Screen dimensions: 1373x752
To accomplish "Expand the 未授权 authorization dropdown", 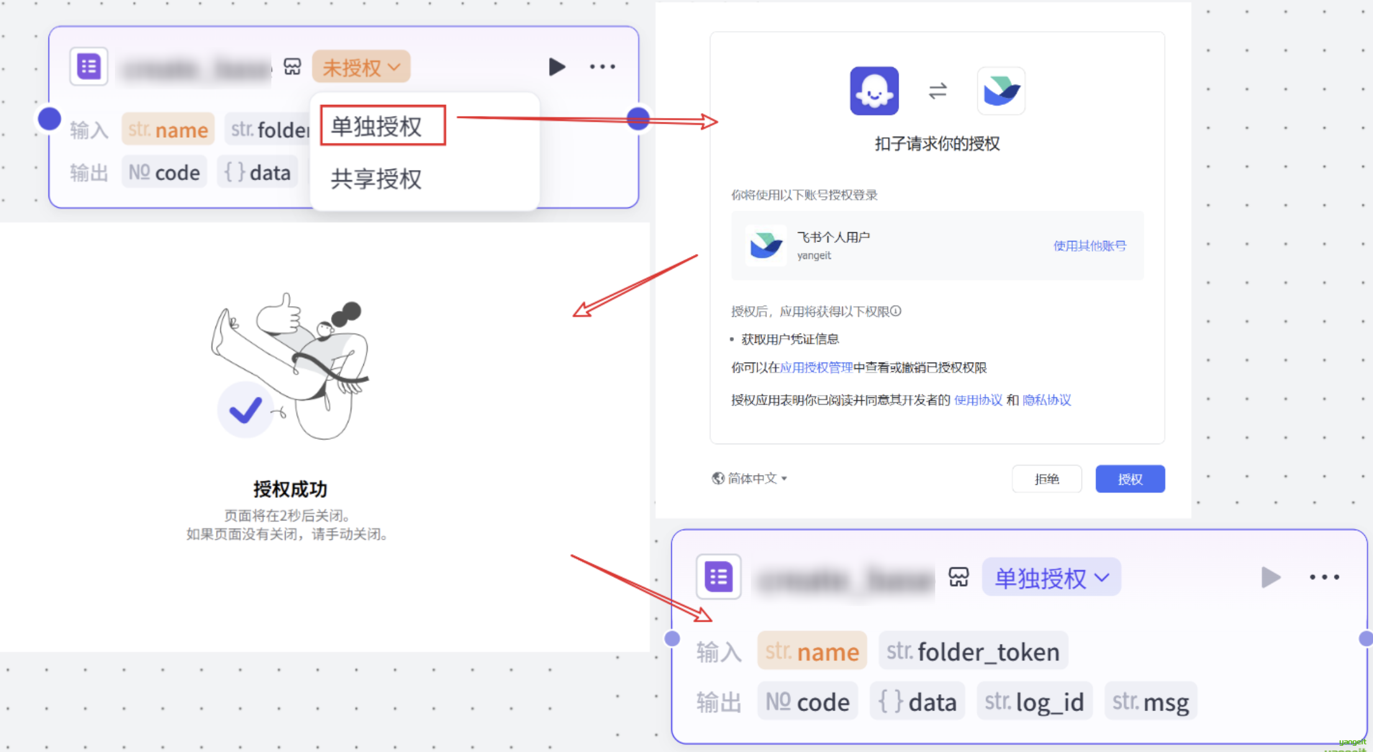I will click(x=361, y=67).
